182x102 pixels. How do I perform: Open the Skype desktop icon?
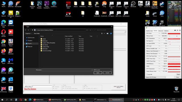click(x=3, y=61)
